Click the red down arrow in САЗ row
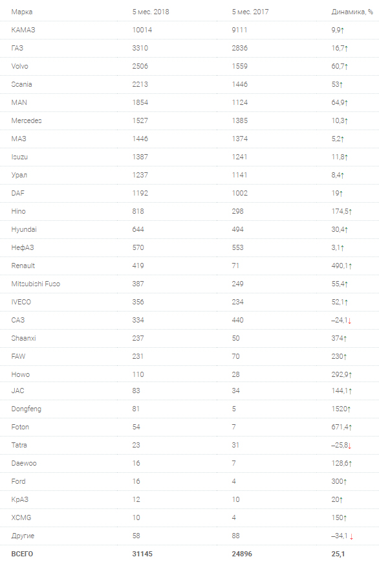This screenshot has width=379, height=568. (349, 321)
